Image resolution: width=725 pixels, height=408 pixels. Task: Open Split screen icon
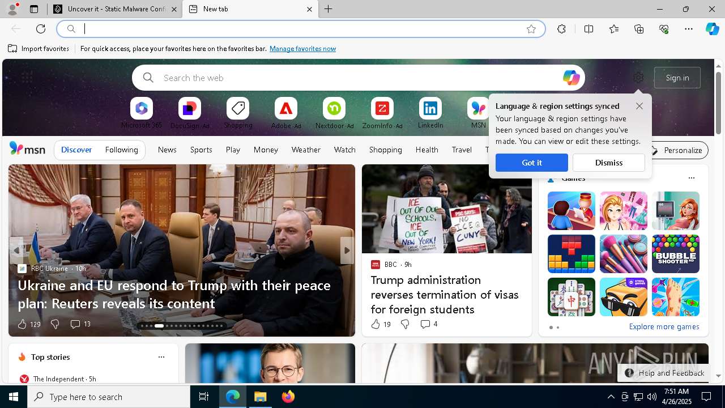click(x=588, y=29)
